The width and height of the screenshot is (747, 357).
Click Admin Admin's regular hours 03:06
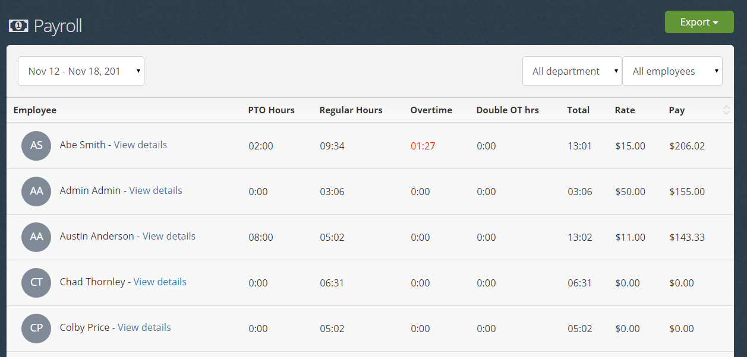332,192
